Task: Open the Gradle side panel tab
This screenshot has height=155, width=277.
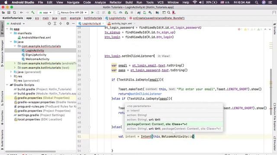Action: click(275, 29)
